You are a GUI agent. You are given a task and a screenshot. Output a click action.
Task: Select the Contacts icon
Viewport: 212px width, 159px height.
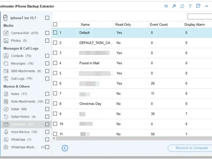6,56
